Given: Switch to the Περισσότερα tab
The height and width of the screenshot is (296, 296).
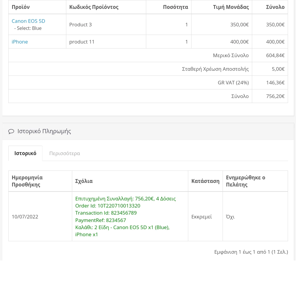Looking at the screenshot, I should (65, 153).
